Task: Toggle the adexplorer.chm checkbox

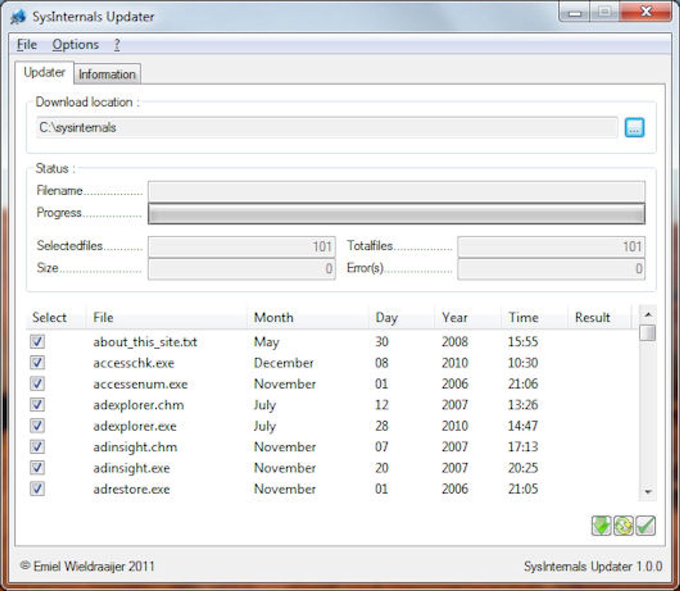Action: pos(37,405)
